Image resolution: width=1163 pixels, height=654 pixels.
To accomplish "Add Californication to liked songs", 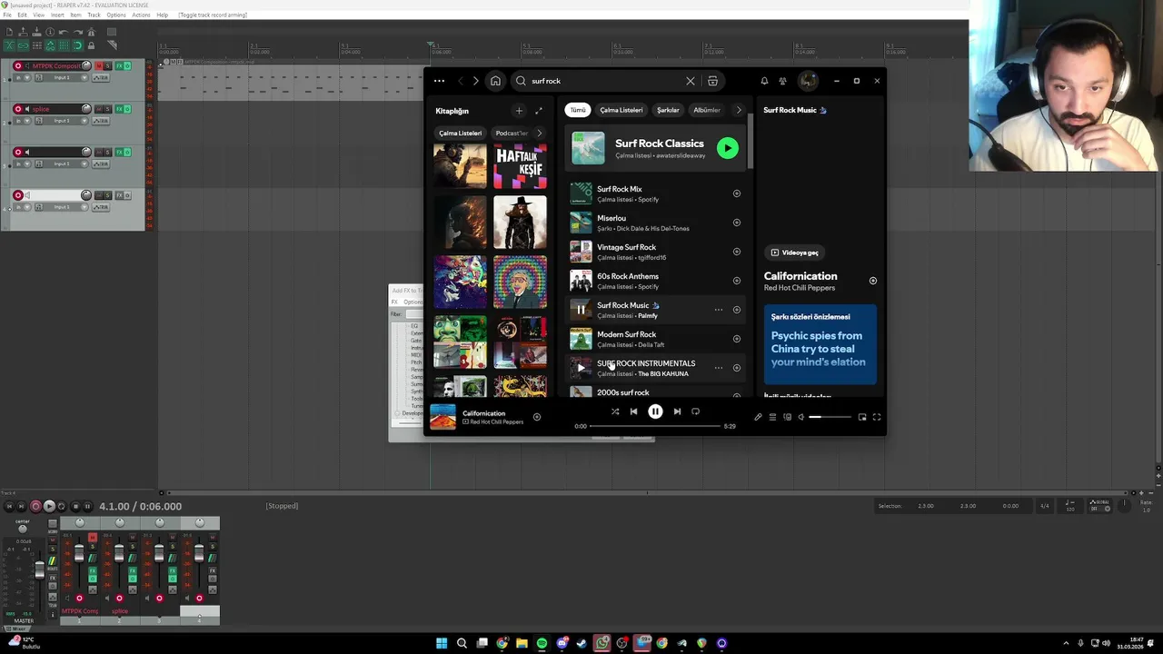I will click(x=537, y=417).
